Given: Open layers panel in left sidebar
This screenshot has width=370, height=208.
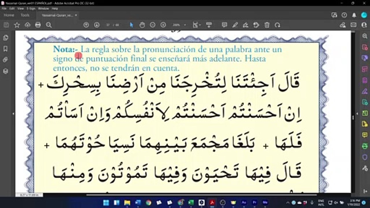Looking at the screenshot, I should click(5, 71).
